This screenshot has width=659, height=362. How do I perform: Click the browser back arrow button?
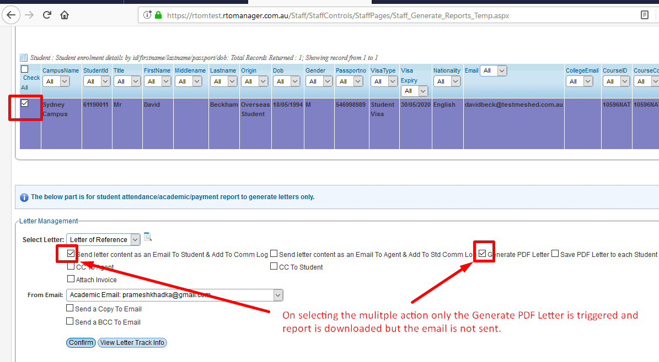coord(12,15)
